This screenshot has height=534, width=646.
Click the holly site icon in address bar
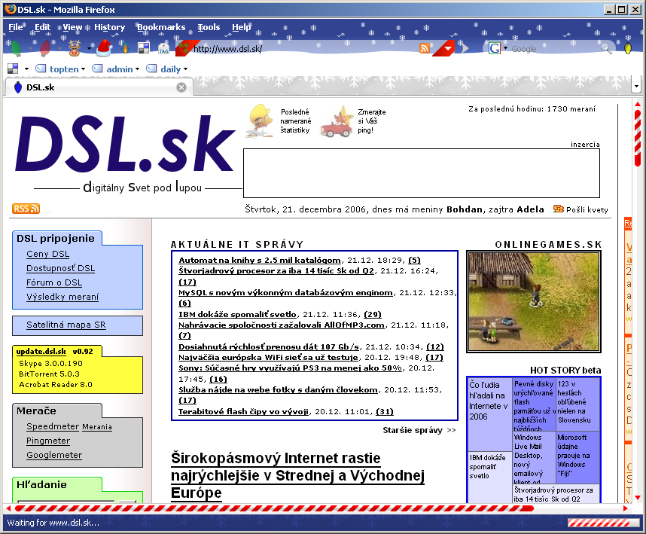coord(184,48)
